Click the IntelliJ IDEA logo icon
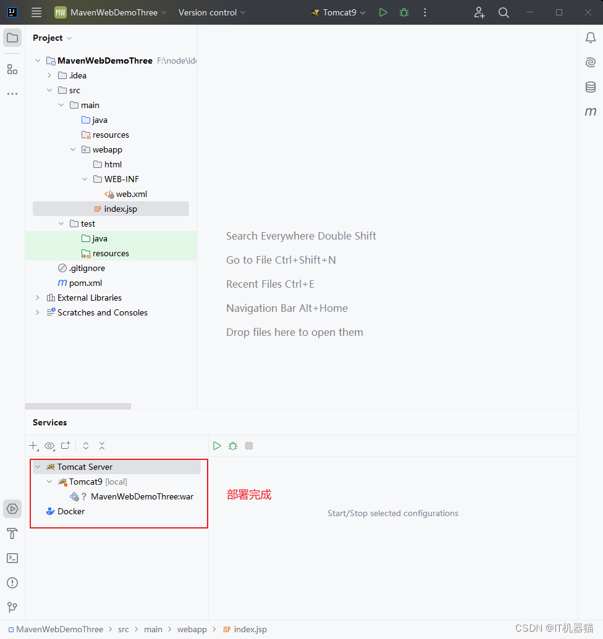The image size is (603, 639). tap(12, 12)
